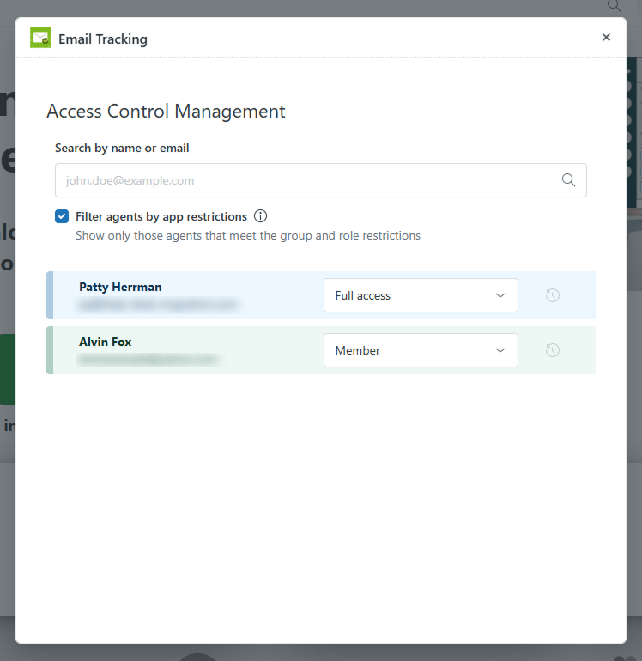Click Patty Herrman's blurred email address
Screen dimensions: 642x661
point(159,304)
